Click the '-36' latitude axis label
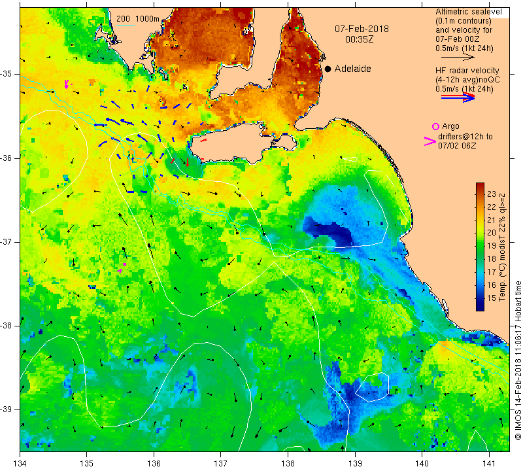 point(7,158)
